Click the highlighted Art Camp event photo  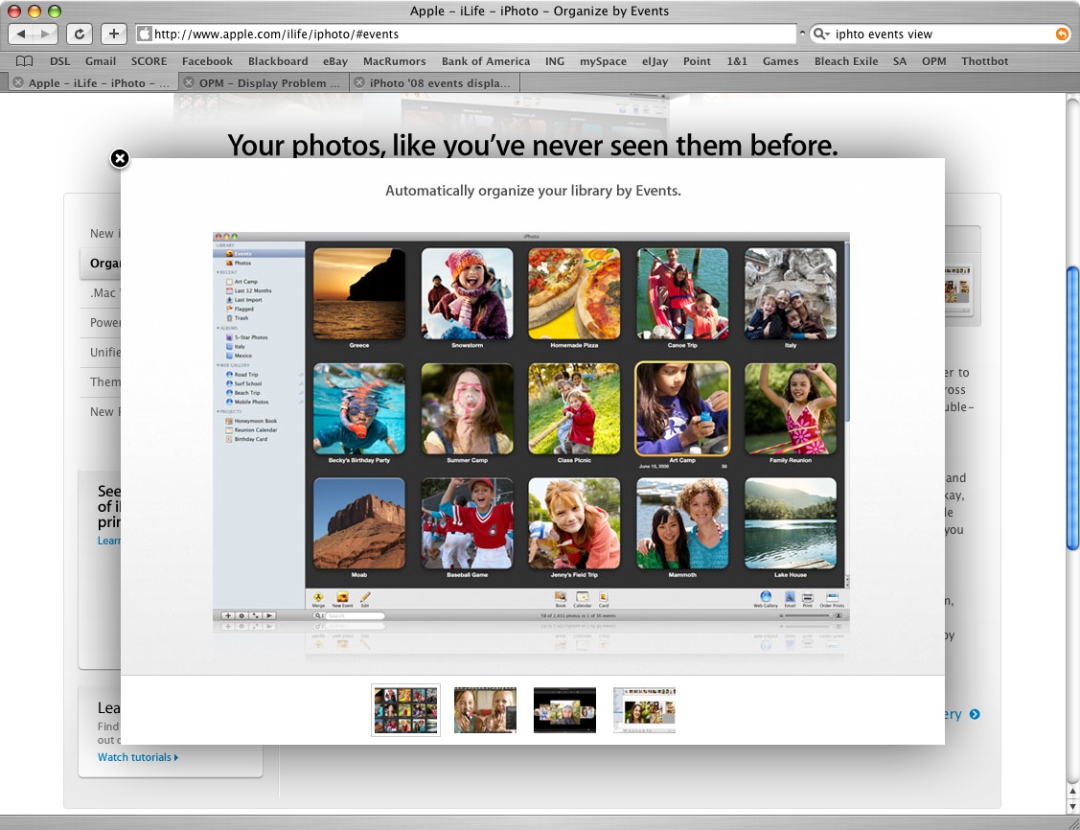[682, 408]
